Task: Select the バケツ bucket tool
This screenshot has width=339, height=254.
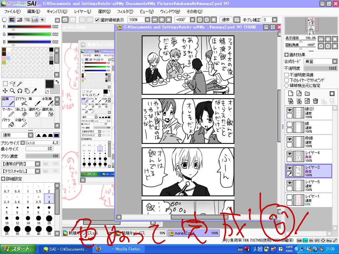Action: pyautogui.click(x=8, y=123)
